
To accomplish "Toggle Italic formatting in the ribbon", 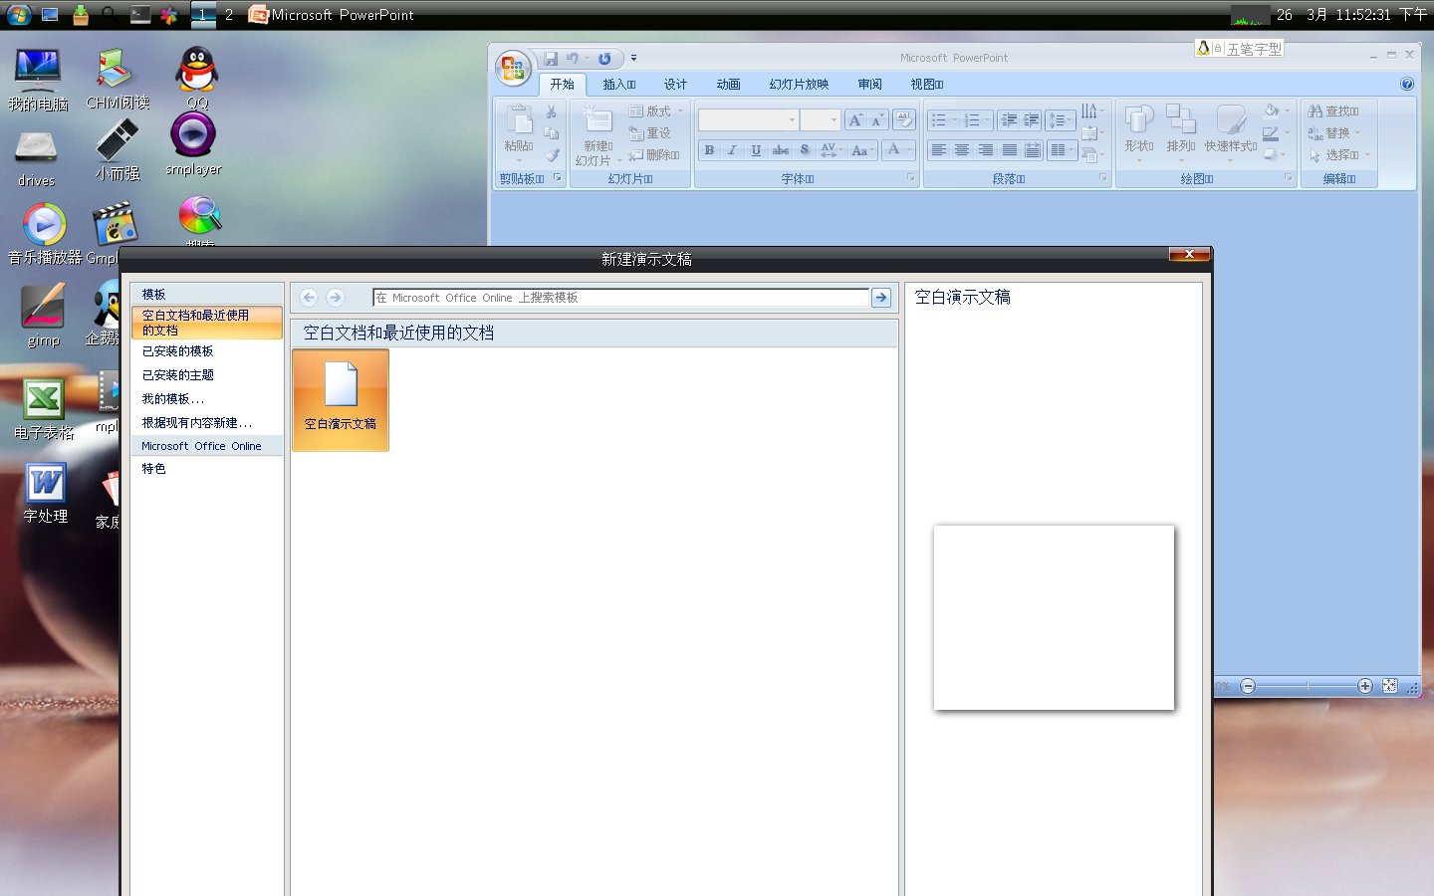I will pos(732,150).
